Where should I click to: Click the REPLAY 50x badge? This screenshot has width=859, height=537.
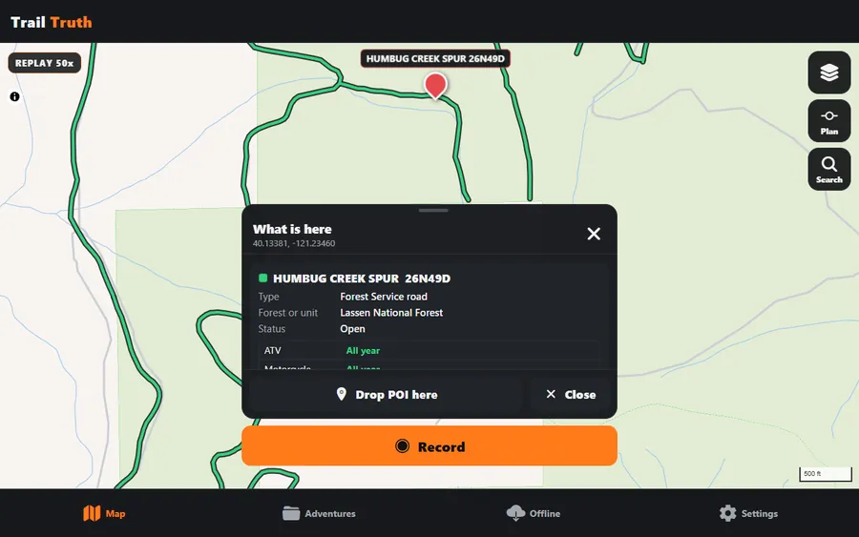pos(44,63)
